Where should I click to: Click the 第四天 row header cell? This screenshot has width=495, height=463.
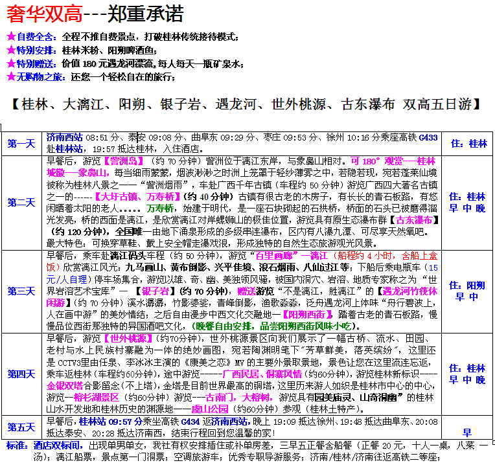pos(21,374)
